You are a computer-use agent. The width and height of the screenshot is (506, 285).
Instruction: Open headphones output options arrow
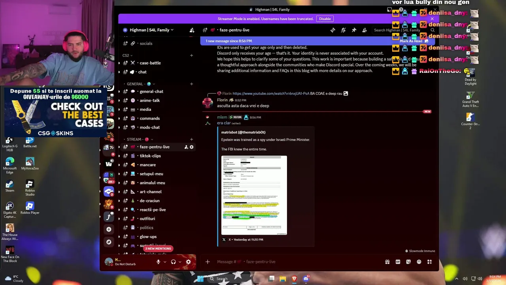coord(180,262)
